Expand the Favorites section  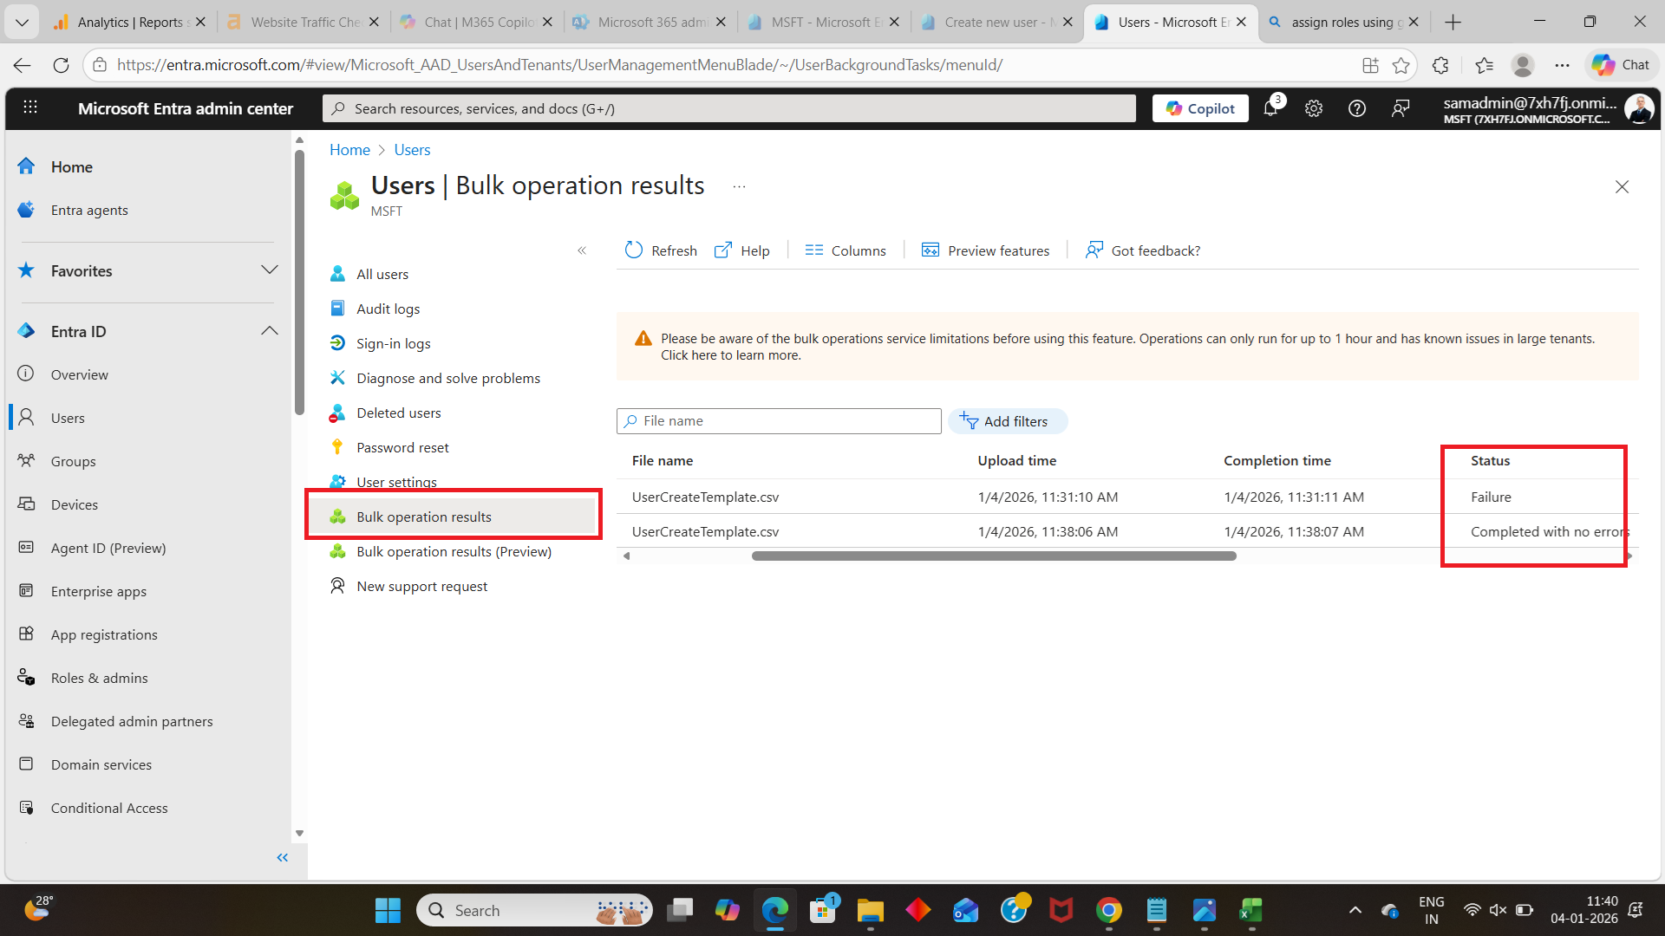click(270, 270)
